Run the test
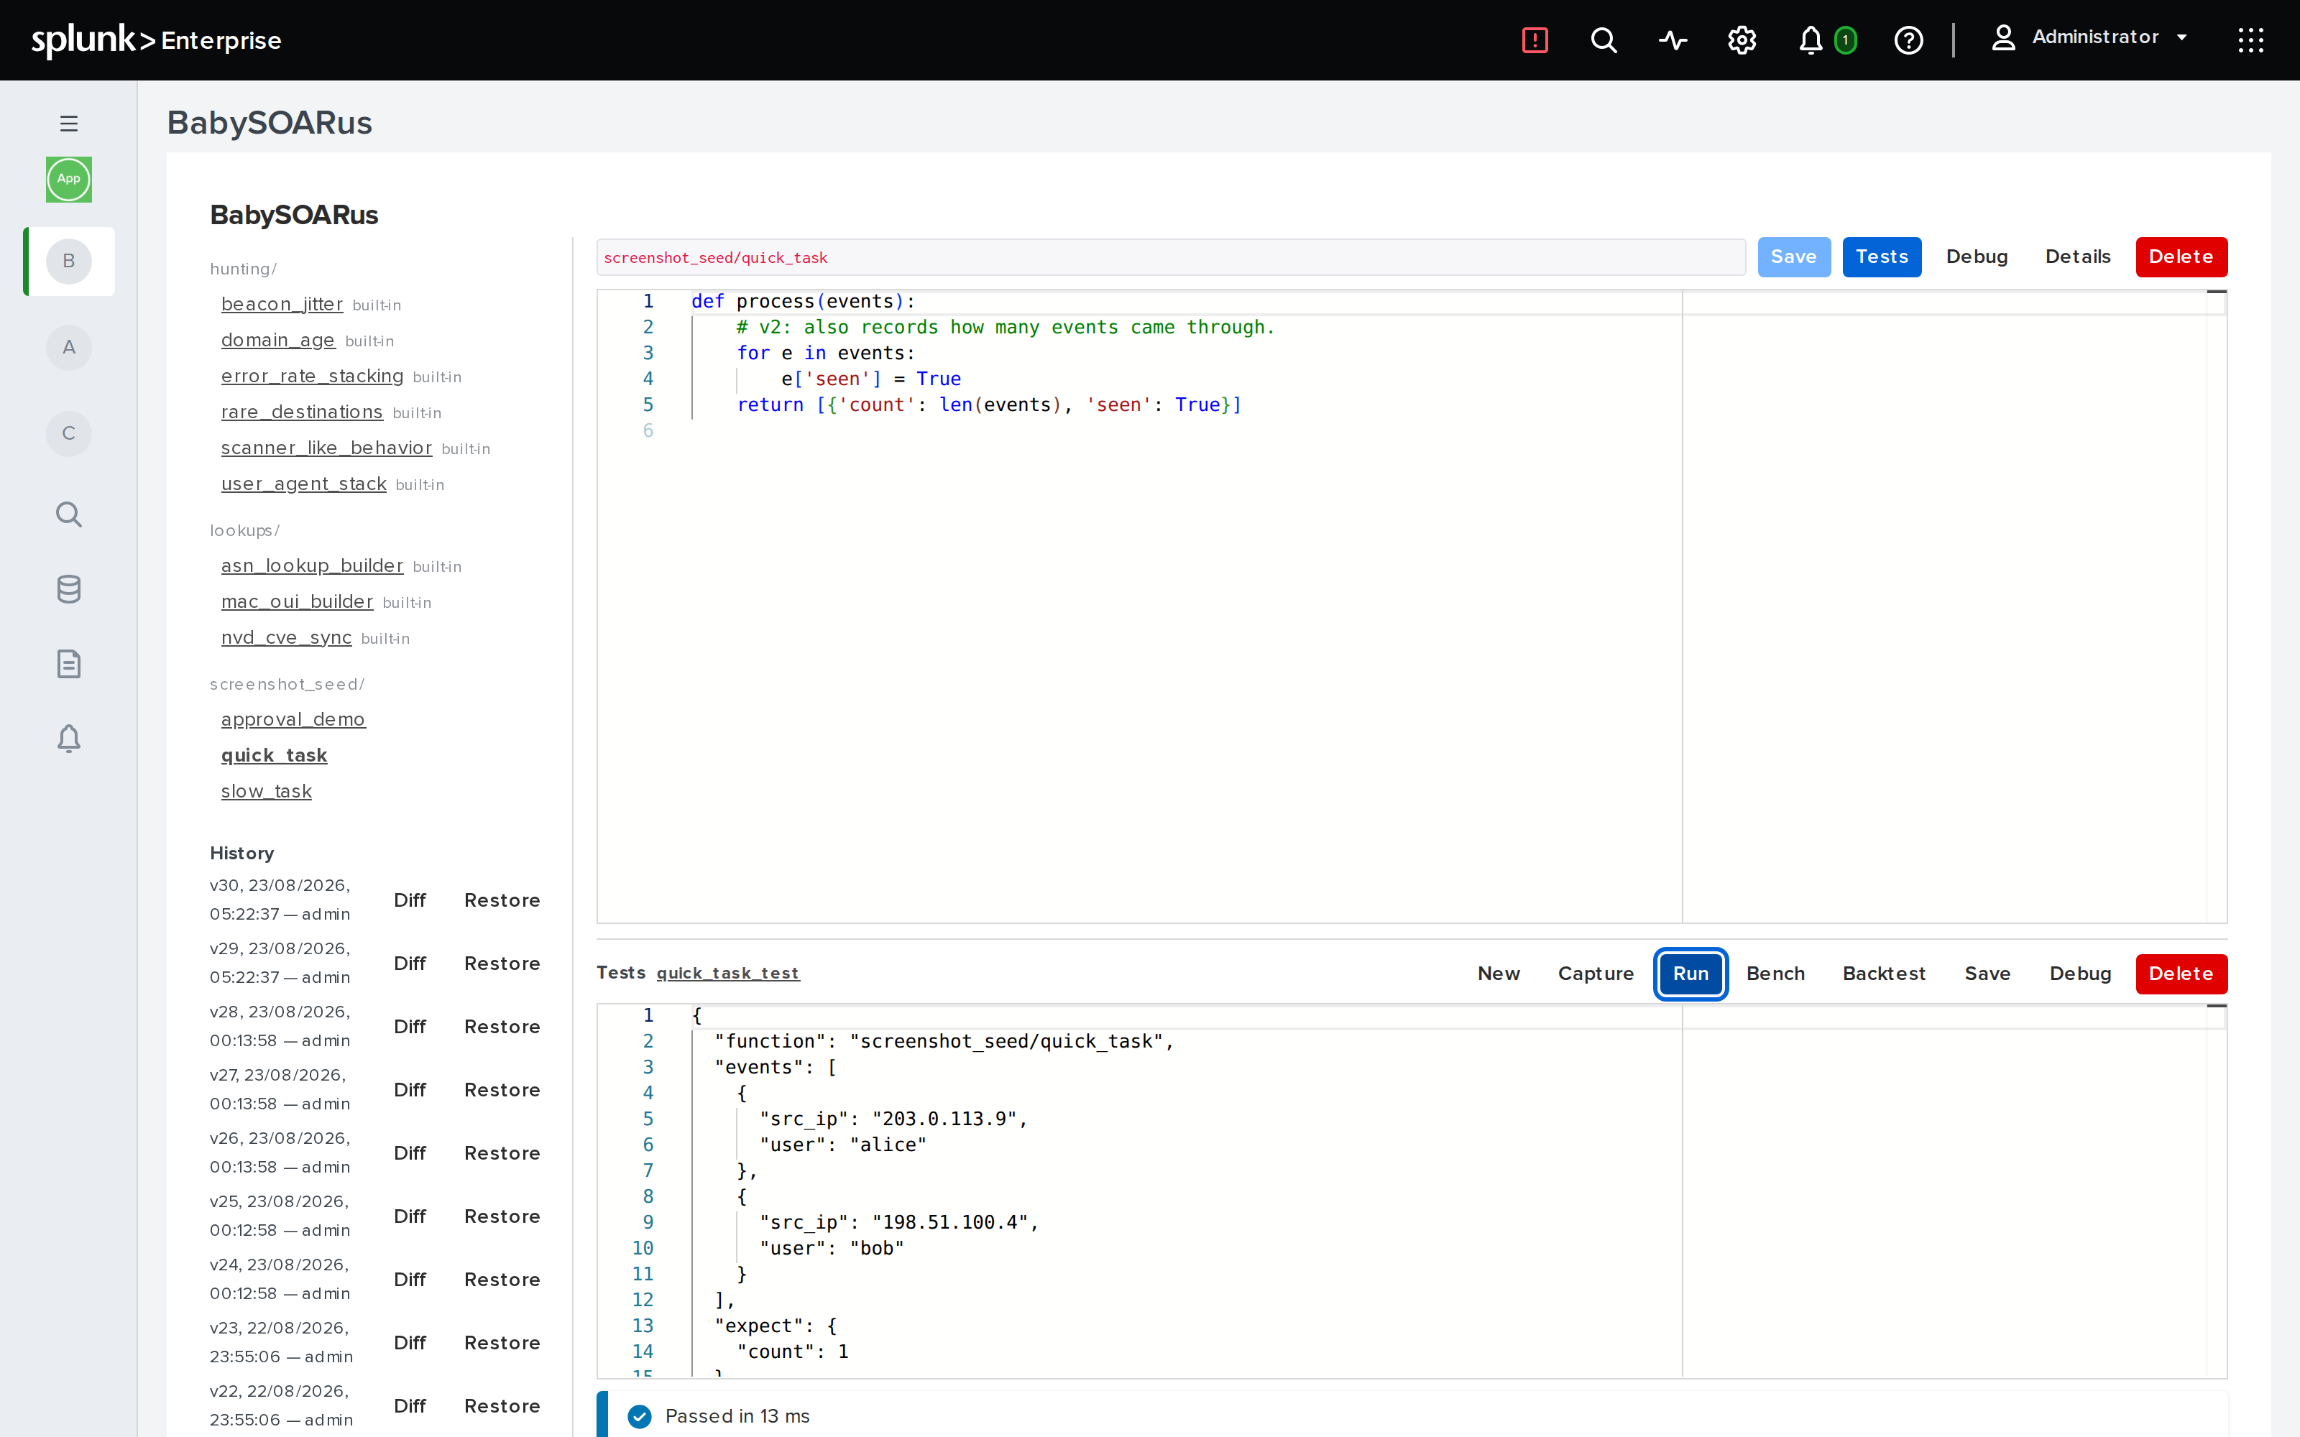The height and width of the screenshot is (1437, 2300). point(1690,973)
